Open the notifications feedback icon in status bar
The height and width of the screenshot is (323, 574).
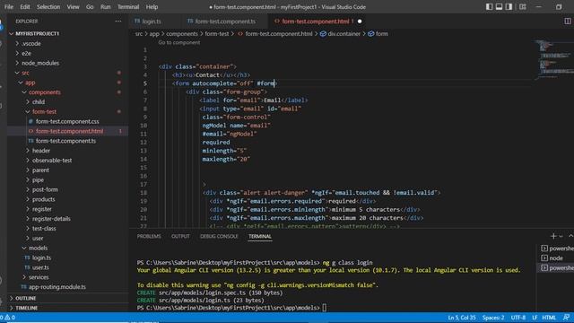tap(566, 318)
